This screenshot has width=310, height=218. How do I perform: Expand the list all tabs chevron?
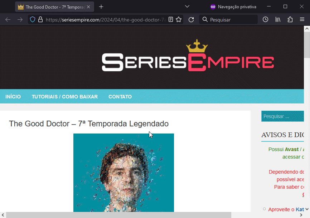(x=187, y=7)
